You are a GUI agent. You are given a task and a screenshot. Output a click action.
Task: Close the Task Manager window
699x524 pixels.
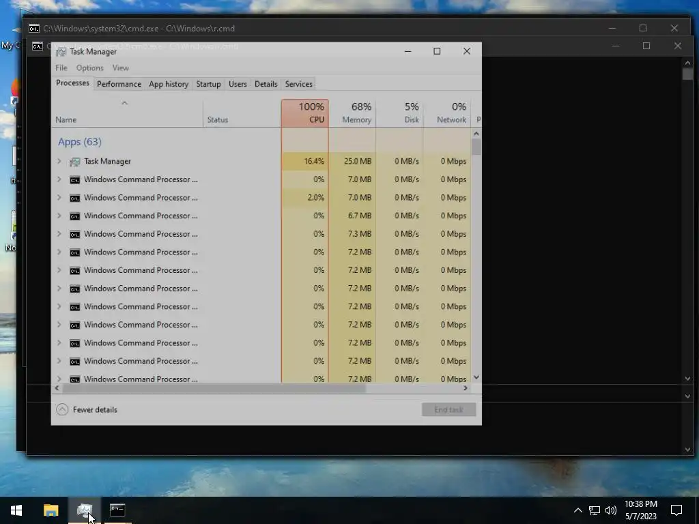[x=467, y=51]
